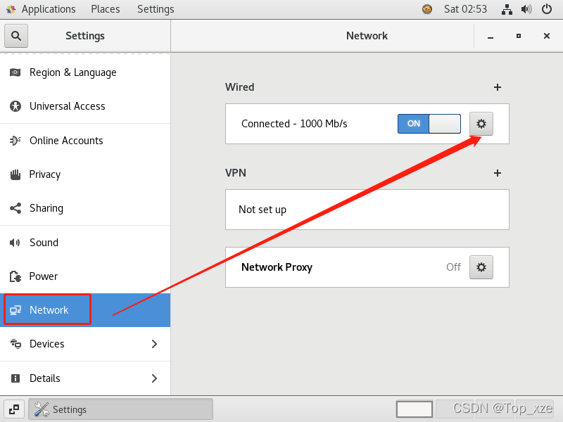Expand Details using its chevron arrow
This screenshot has height=422, width=563.
click(x=154, y=378)
